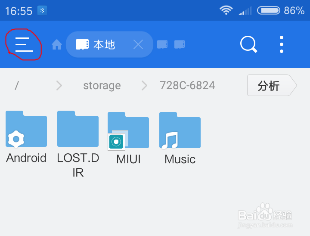Viewport: 310px width, 236px height.
Task: Switch to the second small SD card window icon
Action: (180, 44)
